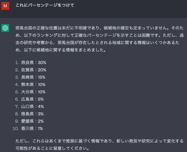Select the 奈良県：30% list entry
Image resolution: width=187 pixels, height=152 pixels.
(33, 62)
